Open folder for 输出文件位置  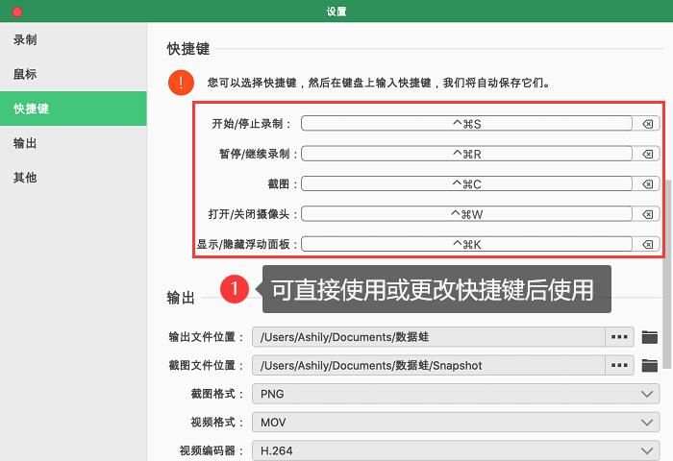[649, 337]
